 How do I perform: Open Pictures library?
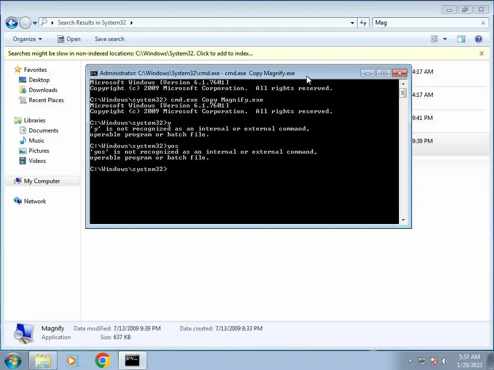39,150
